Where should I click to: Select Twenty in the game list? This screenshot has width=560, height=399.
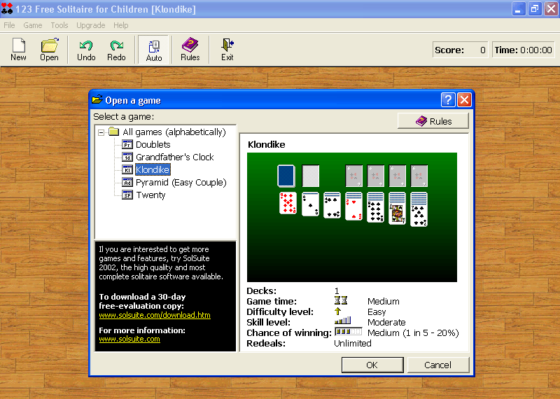pyautogui.click(x=150, y=195)
